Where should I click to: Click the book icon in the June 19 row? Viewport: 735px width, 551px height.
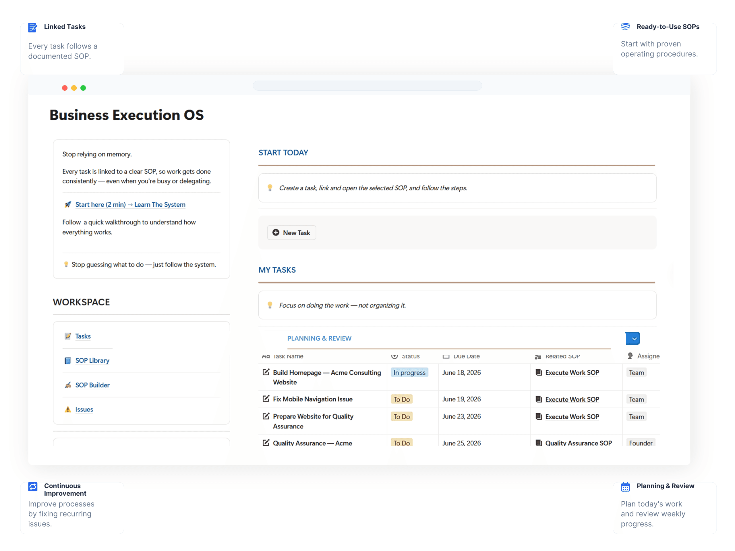click(539, 399)
